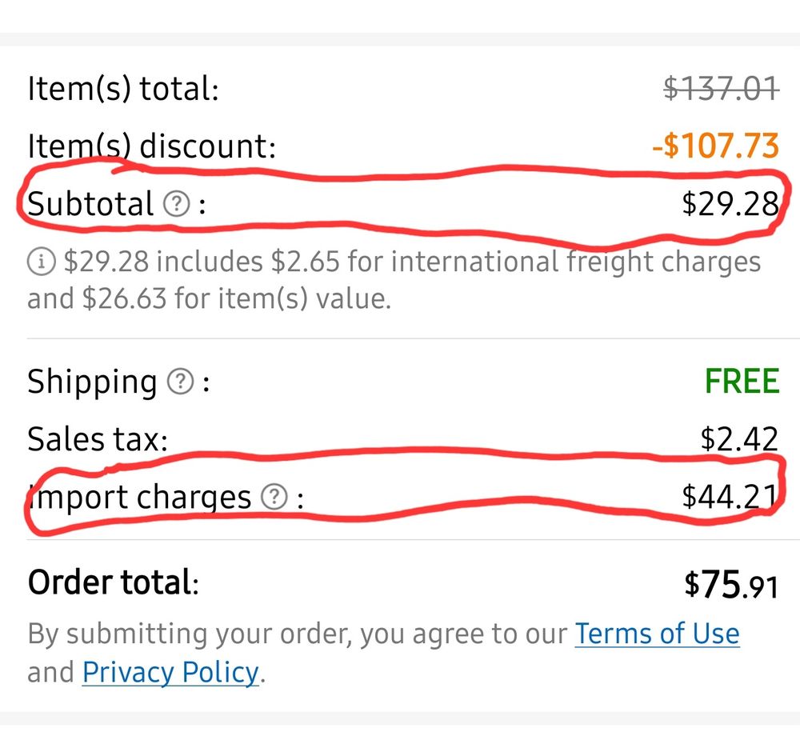This screenshot has width=800, height=732.
Task: Click the Sales tax label
Action: [x=98, y=440]
